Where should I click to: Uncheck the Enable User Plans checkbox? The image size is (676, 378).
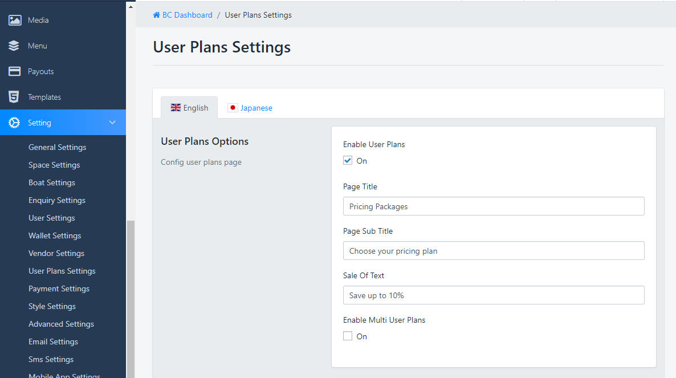click(348, 161)
